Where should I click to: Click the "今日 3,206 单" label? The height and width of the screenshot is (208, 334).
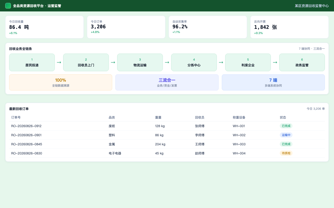pos(316,109)
